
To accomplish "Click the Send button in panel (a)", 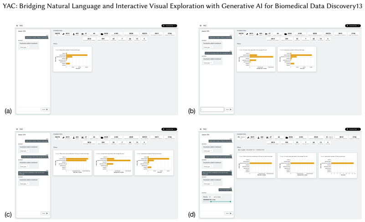I will [45, 109].
